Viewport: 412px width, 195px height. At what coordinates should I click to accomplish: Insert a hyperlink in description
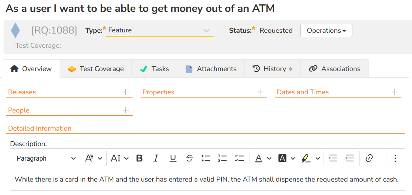369,158
